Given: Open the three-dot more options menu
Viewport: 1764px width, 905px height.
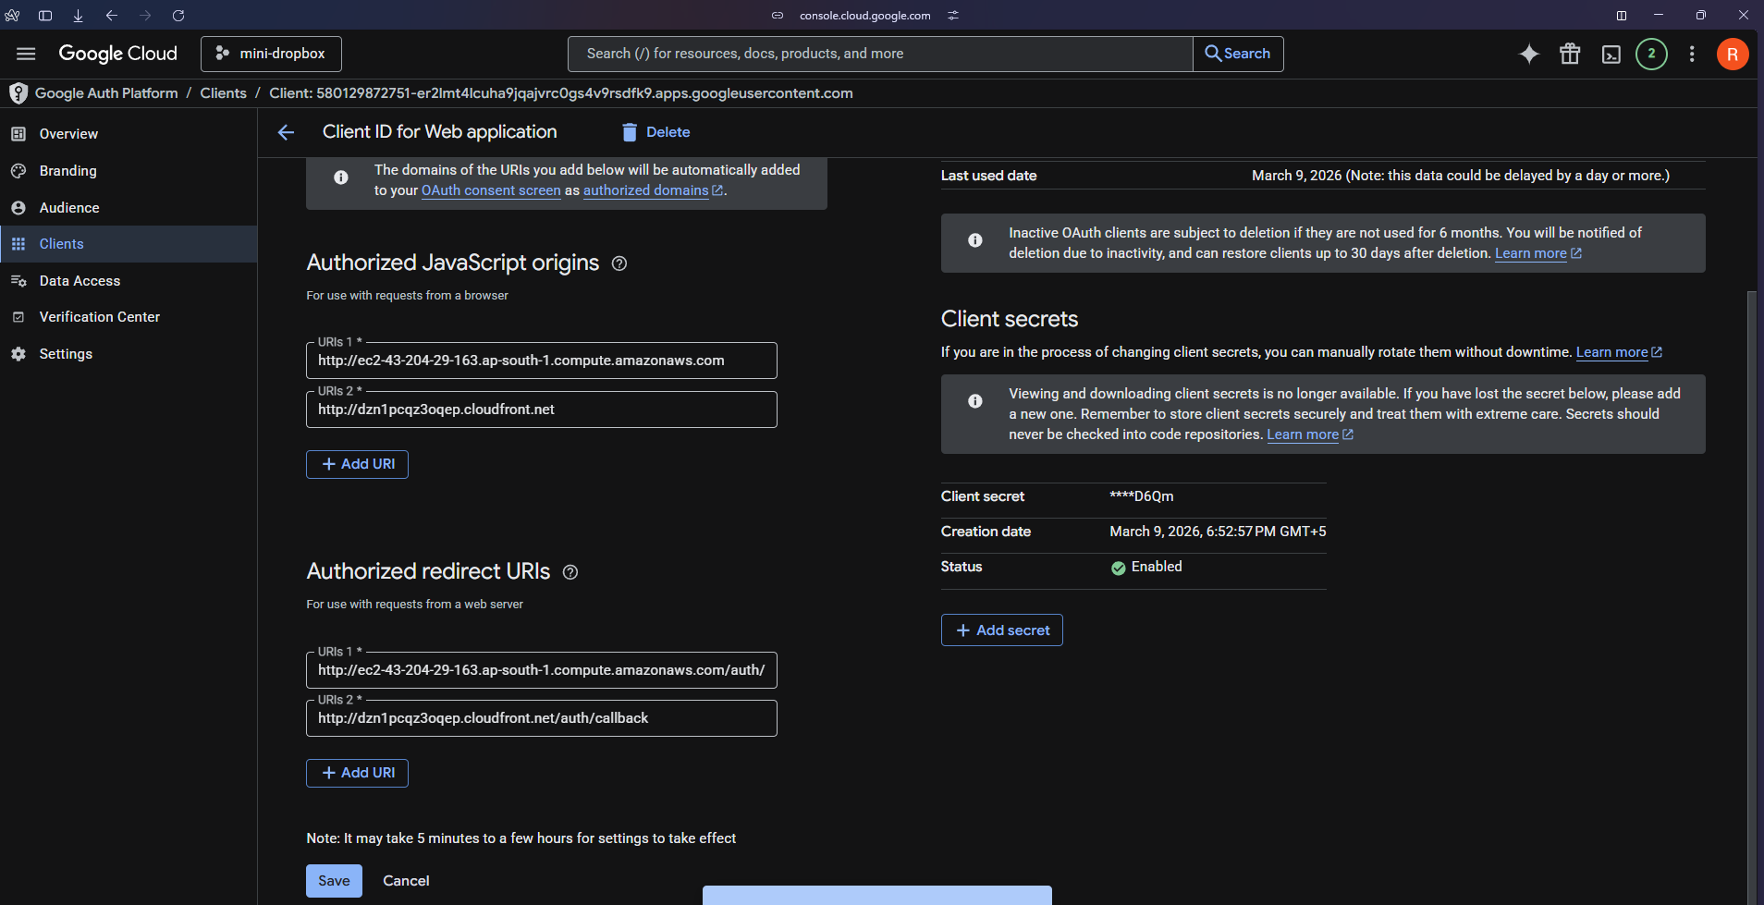Looking at the screenshot, I should (x=1692, y=54).
